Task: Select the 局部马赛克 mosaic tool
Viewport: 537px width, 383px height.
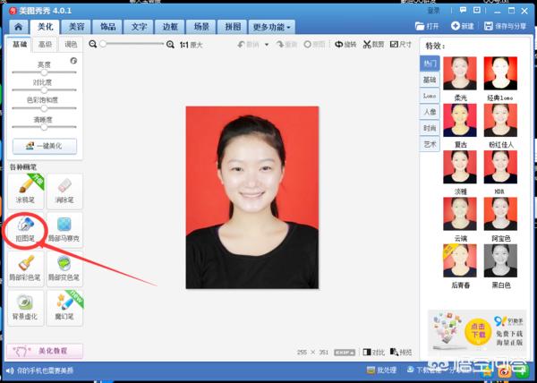Action: pos(64,230)
